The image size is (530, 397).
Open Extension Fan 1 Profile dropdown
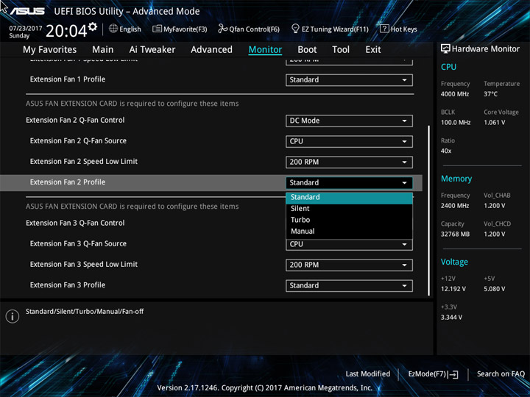(349, 80)
